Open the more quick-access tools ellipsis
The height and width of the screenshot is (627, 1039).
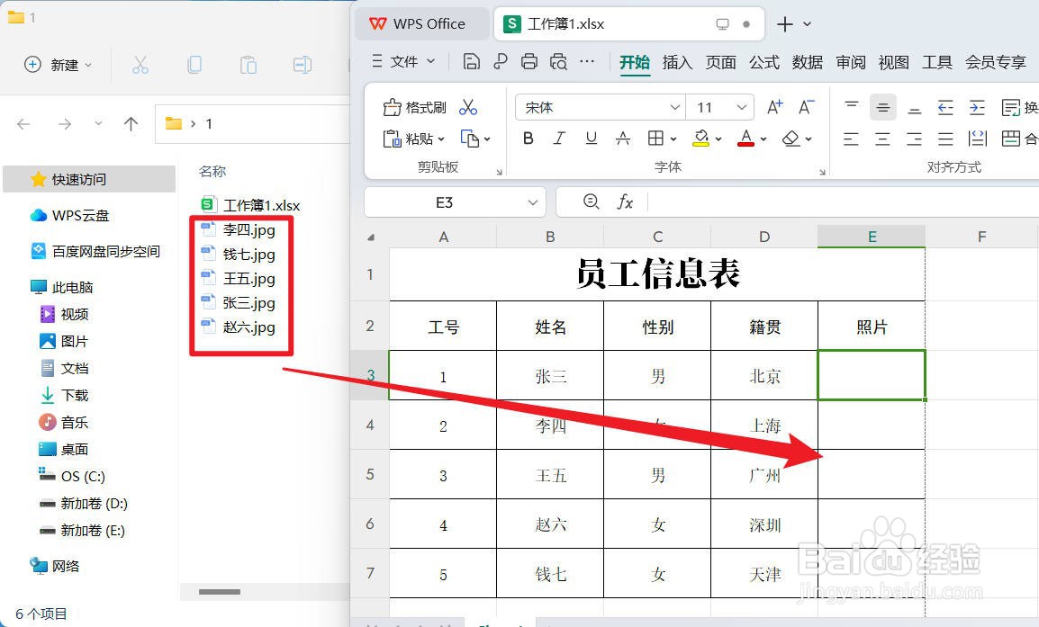click(x=587, y=61)
